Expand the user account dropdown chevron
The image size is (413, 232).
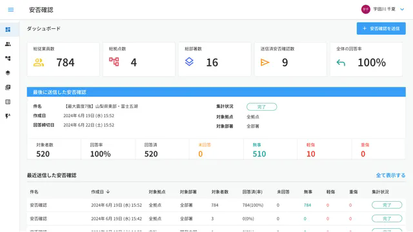(x=402, y=10)
